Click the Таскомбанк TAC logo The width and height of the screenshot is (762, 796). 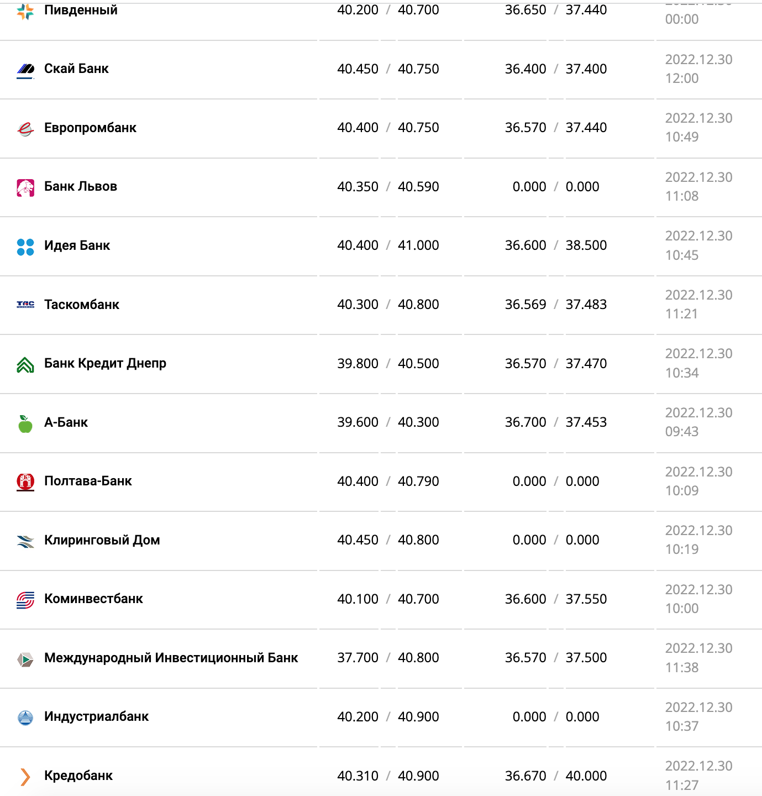pyautogui.click(x=25, y=305)
